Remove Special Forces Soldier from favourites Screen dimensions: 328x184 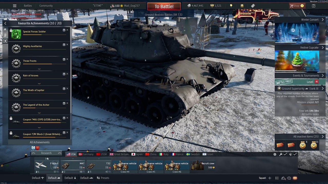coord(67,30)
